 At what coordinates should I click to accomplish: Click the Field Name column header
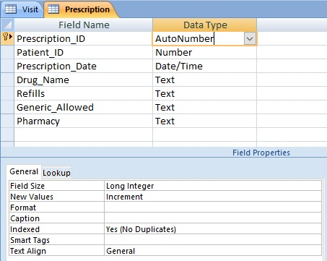coord(84,25)
